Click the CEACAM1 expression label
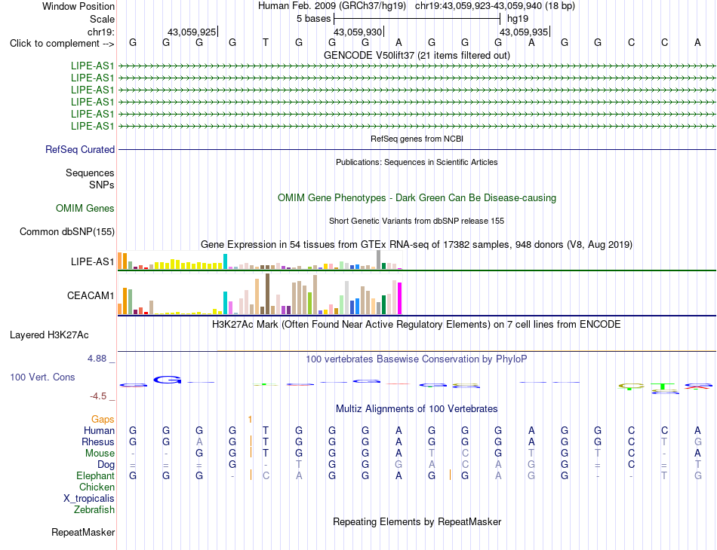Viewport: 717px width, 550px height. point(90,295)
